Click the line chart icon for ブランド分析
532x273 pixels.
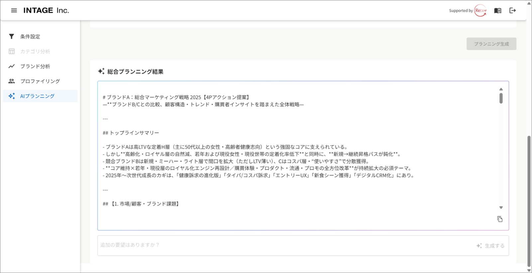(x=12, y=66)
